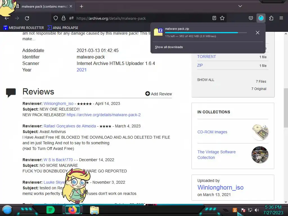The image size is (288, 216).
Task: Click the '7 Original' text
Action: tap(259, 89)
